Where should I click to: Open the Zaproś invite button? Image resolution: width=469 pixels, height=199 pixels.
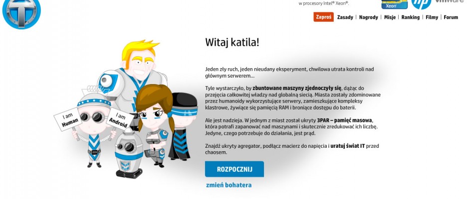(x=324, y=17)
